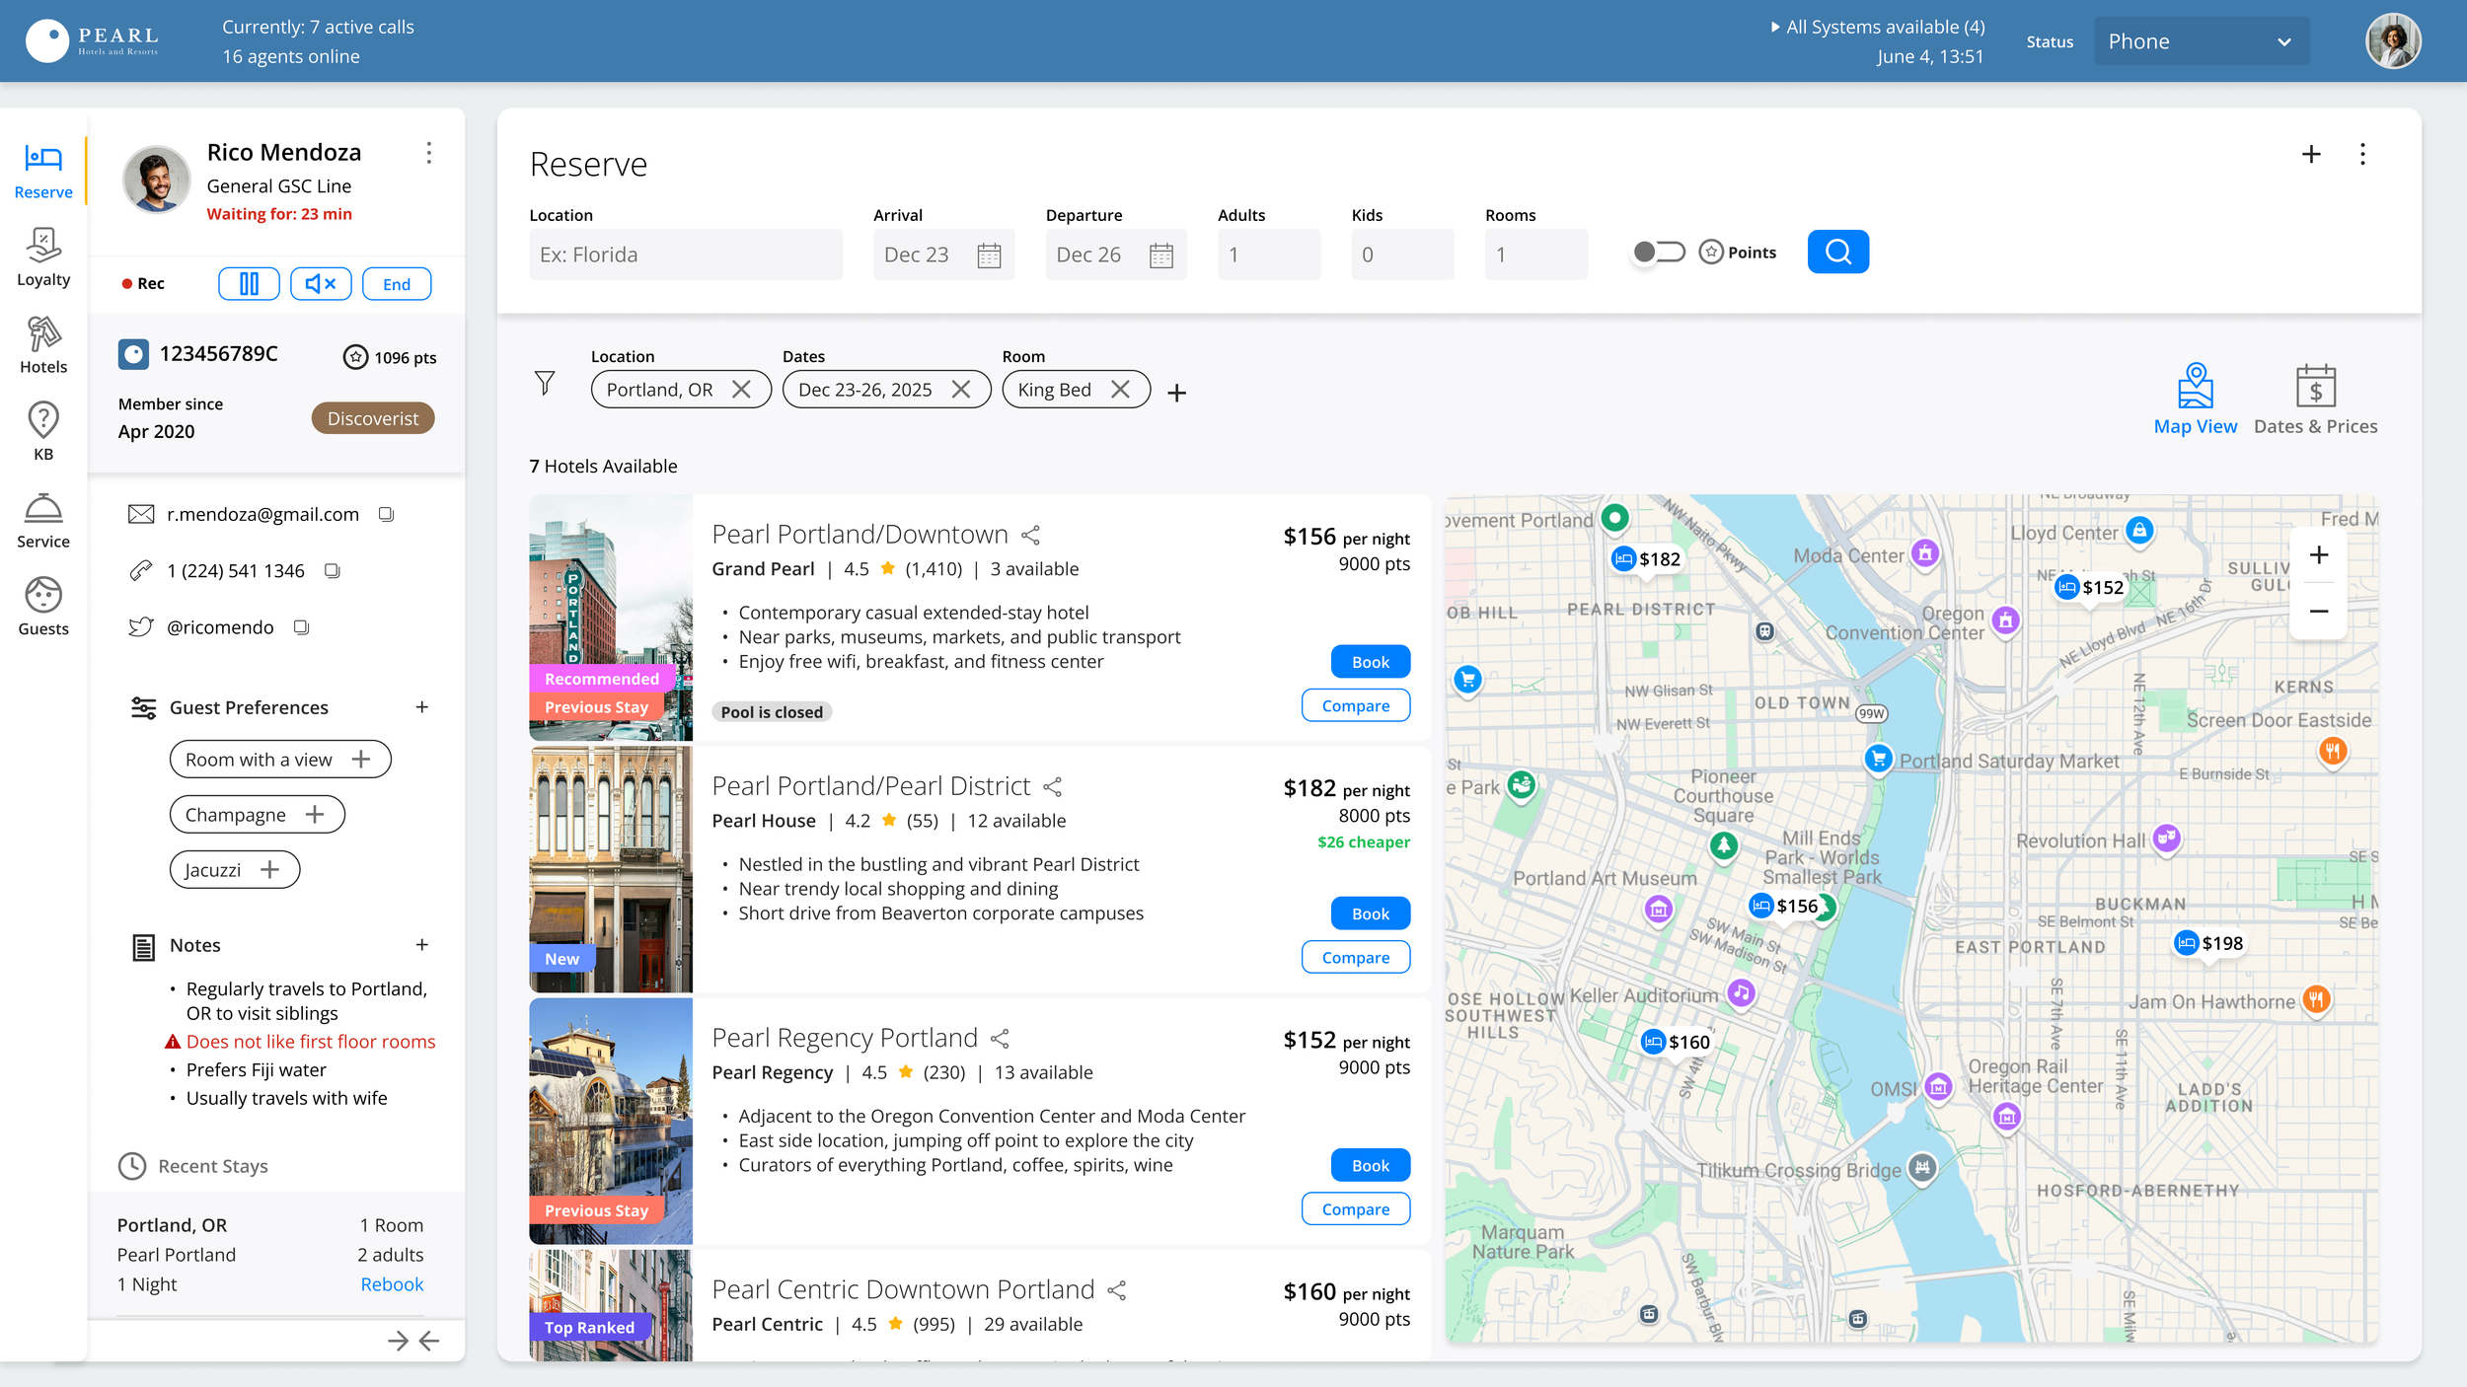Open the Departure date calendar

(x=1161, y=255)
